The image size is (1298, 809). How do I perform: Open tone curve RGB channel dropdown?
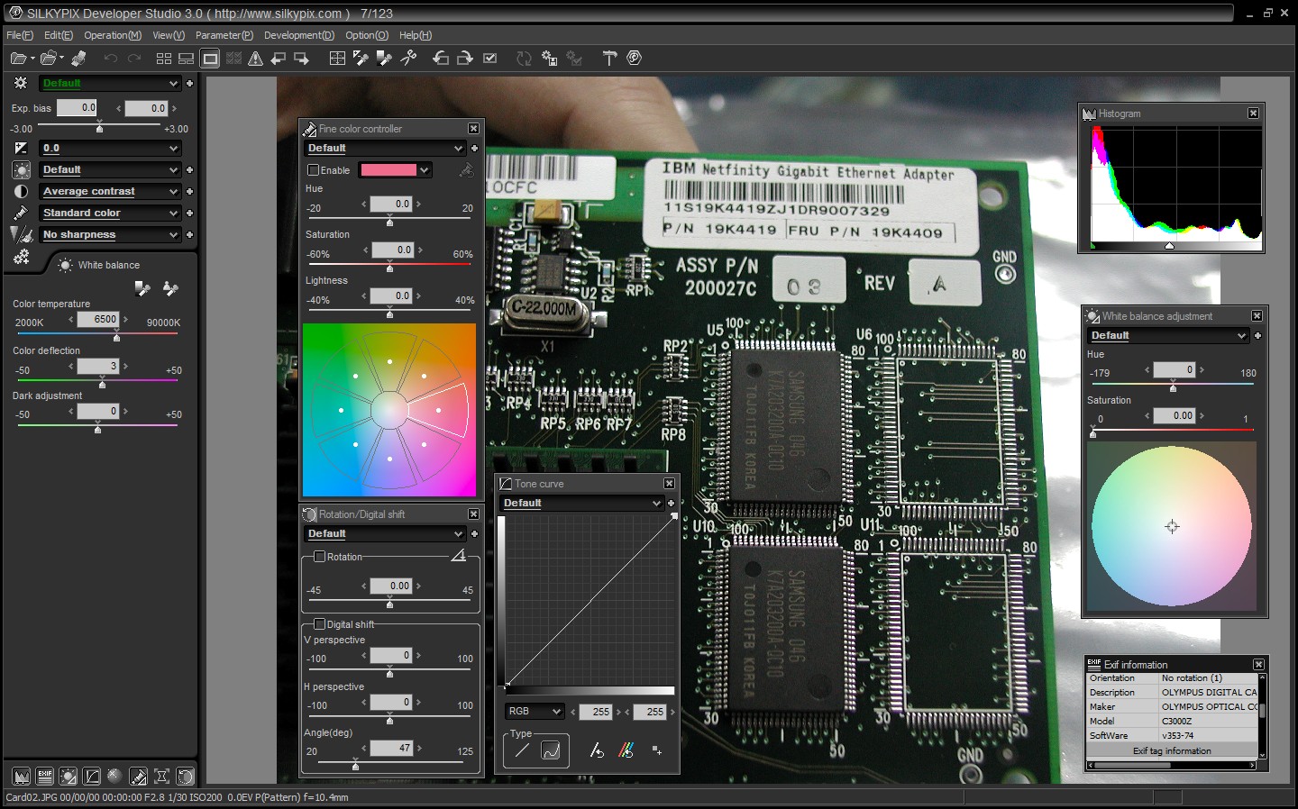click(x=534, y=712)
